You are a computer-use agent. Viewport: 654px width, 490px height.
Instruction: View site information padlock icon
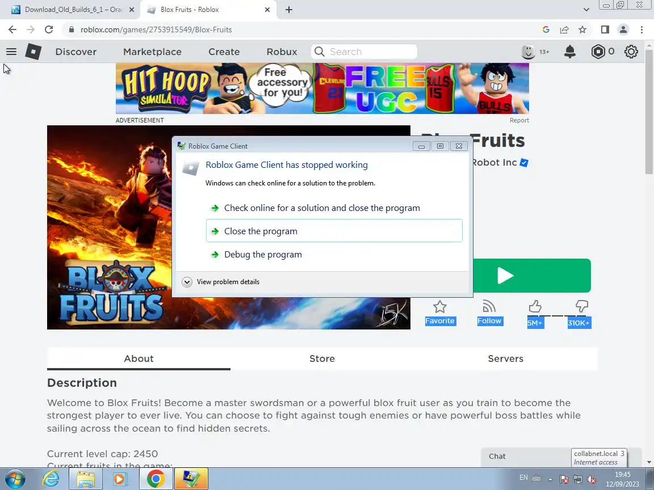coord(72,29)
